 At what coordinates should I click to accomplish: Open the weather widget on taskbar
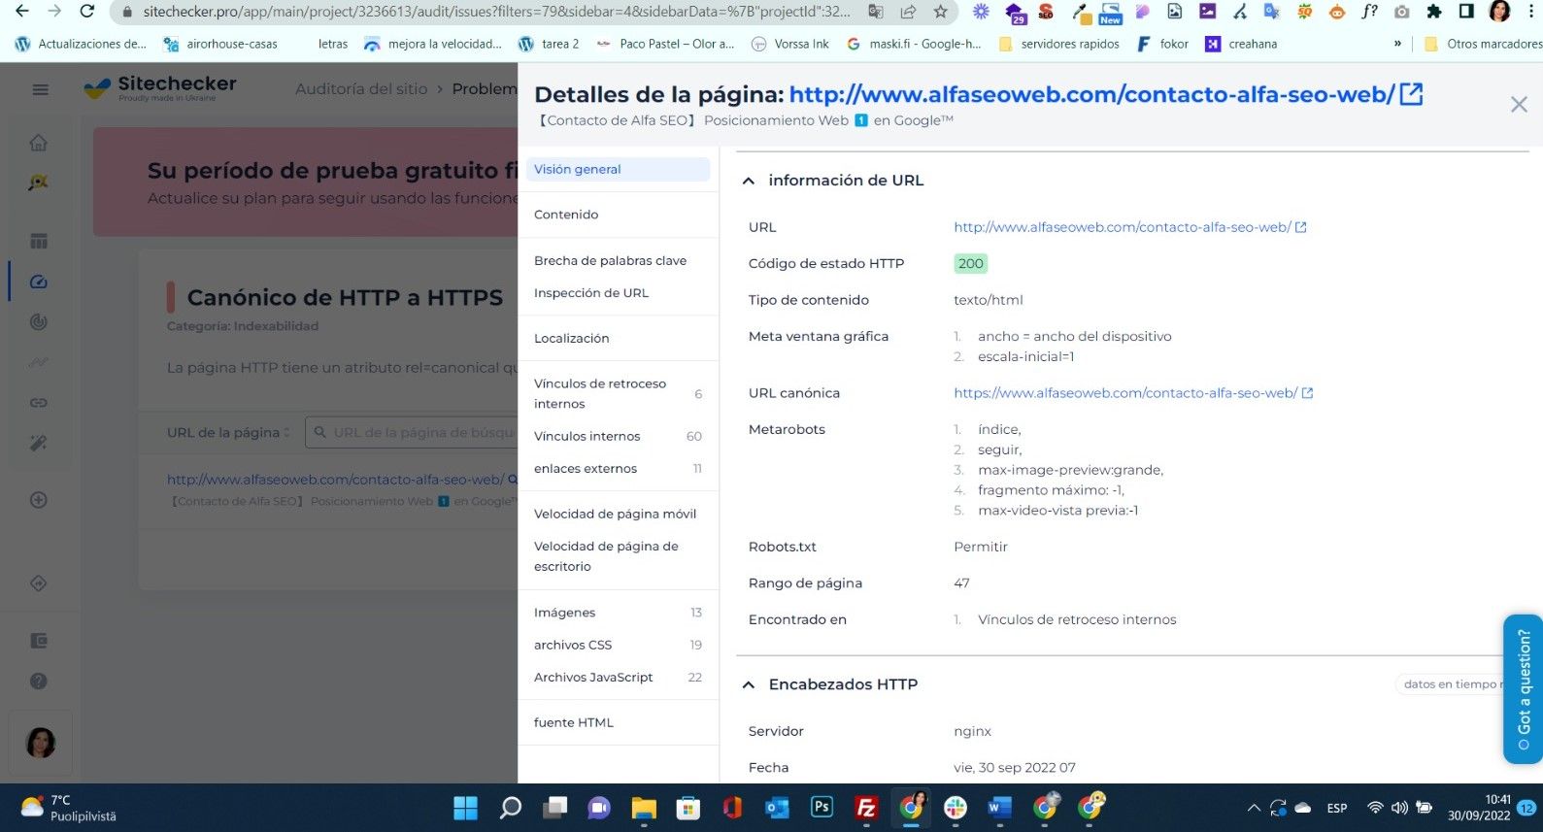68,808
